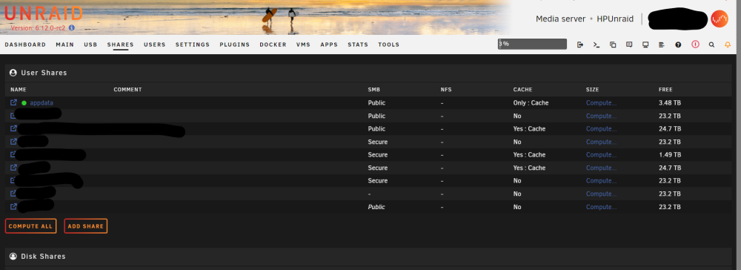This screenshot has height=270, width=741.
Task: Open the DOCKER tab
Action: (273, 45)
